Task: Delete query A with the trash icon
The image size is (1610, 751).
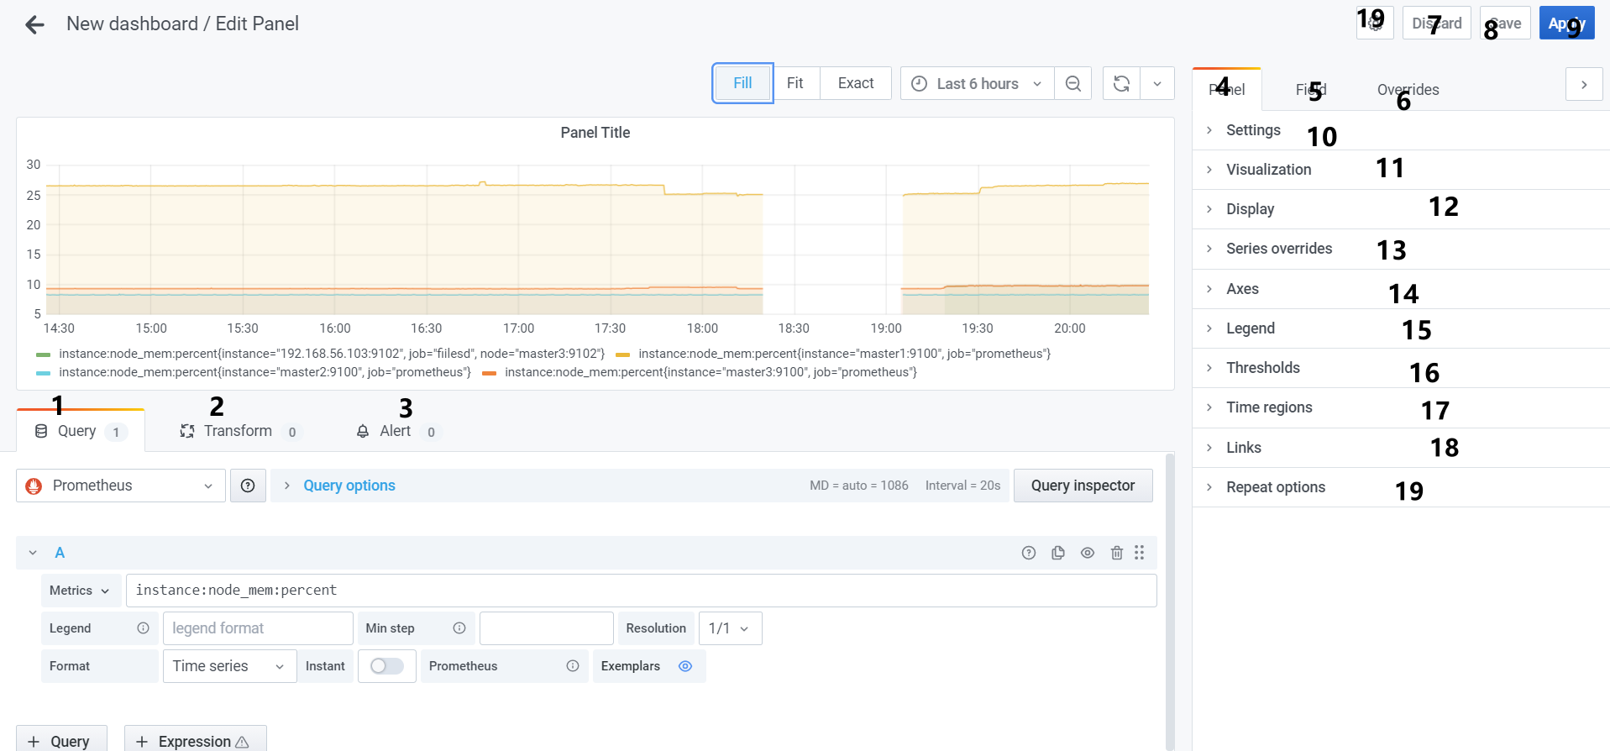Action: click(x=1117, y=553)
